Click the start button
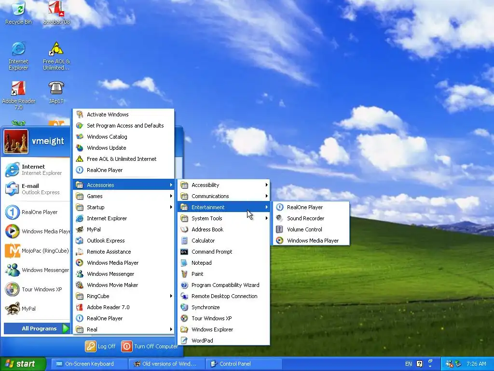Screen dimensions: 494x371 click(x=23, y=364)
